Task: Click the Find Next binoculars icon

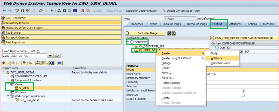Action: 174,33
